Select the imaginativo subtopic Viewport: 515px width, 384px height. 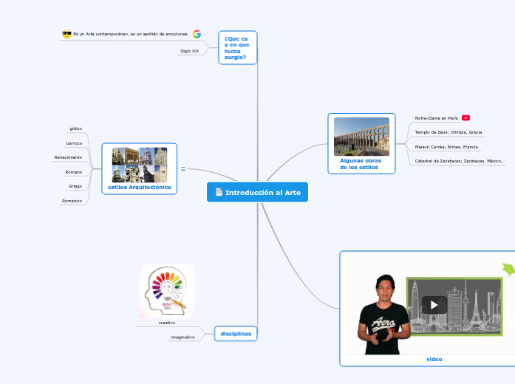click(182, 337)
